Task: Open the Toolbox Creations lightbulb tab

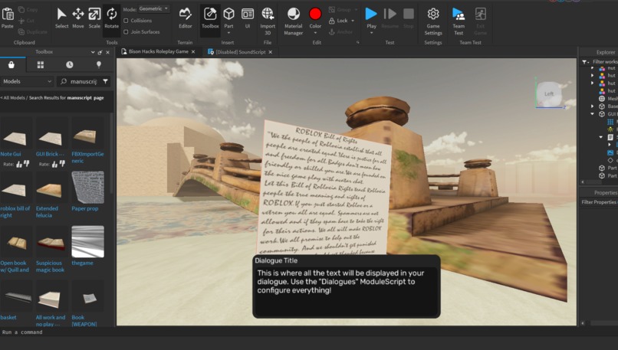Action: click(99, 65)
